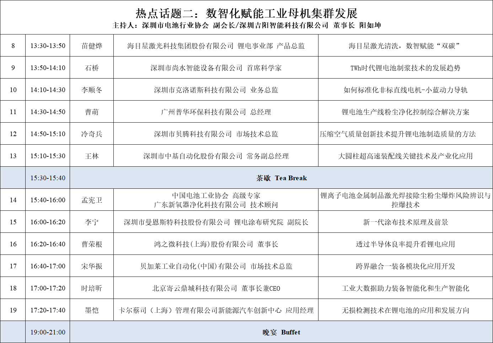Click 卡尔蔡司（上海）管理有限公司 应用经理 cell
The image size is (493, 343).
point(216,310)
